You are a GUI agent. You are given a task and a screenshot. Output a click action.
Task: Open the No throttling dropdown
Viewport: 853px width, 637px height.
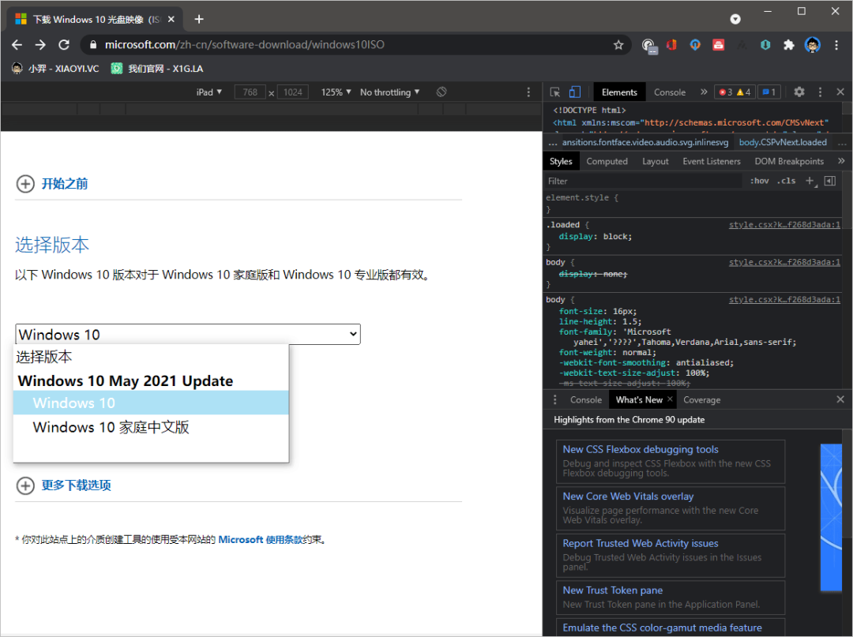click(x=389, y=92)
